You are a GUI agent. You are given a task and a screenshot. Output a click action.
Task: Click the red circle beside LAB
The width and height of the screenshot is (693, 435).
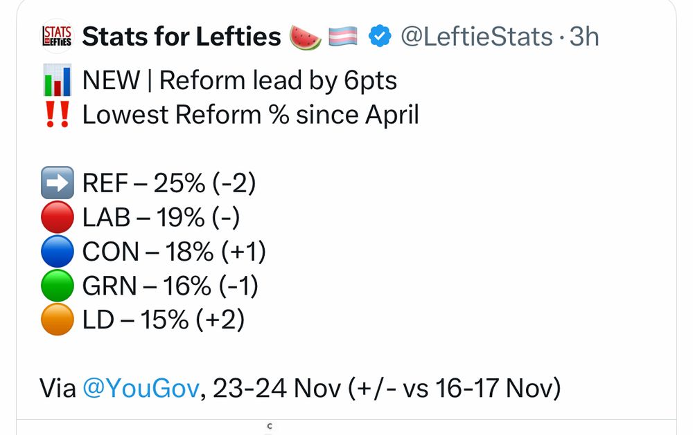(58, 217)
